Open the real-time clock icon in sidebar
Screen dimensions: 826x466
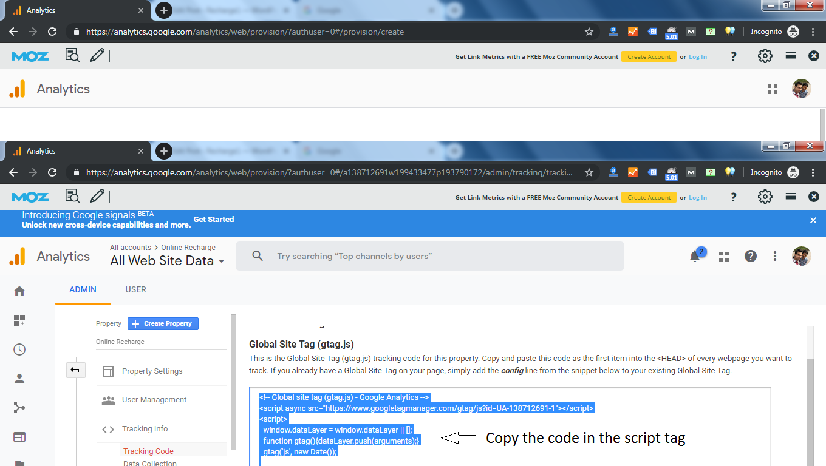pyautogui.click(x=19, y=349)
